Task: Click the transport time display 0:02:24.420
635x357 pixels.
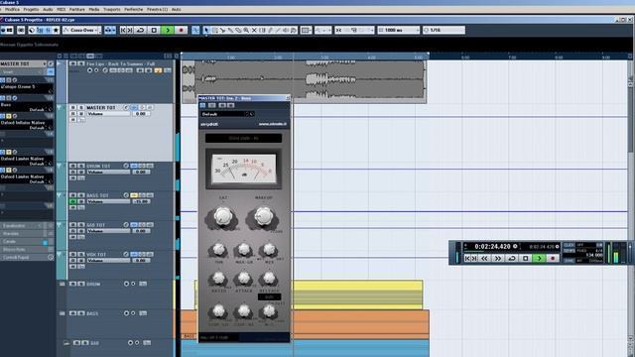Action: 492,247
